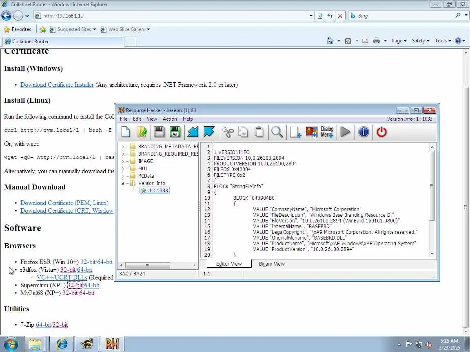
Task: Open the Favorites star button
Action: tap(18, 29)
